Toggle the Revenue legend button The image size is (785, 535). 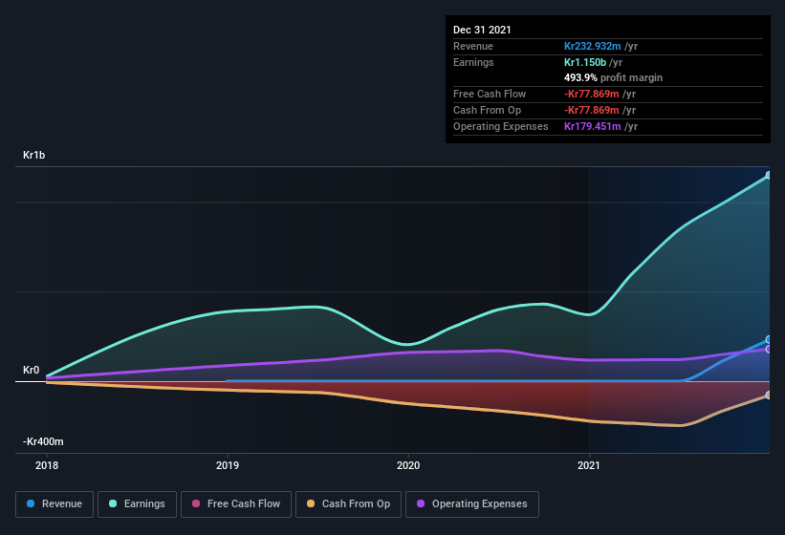[x=55, y=504]
